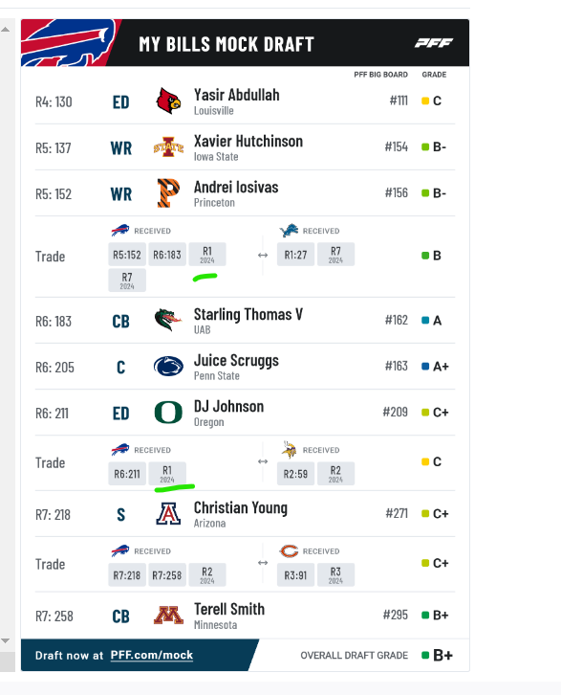The height and width of the screenshot is (695, 561).
Task: Click the Arizona A logo
Action: pyautogui.click(x=168, y=514)
